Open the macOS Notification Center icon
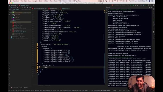This screenshot has height=92, width=163. click(x=152, y=1)
